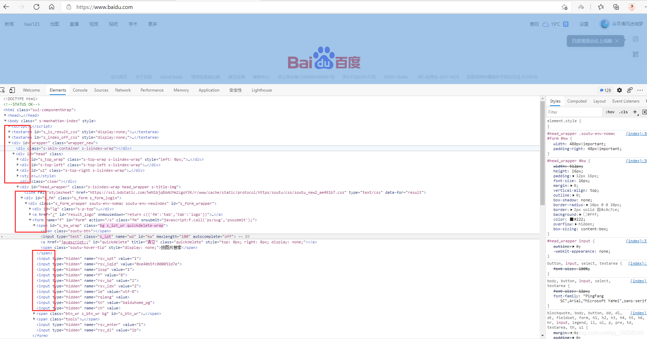Image resolution: width=647 pixels, height=339 pixels.
Task: Click the new style rule plus icon
Action: point(635,112)
